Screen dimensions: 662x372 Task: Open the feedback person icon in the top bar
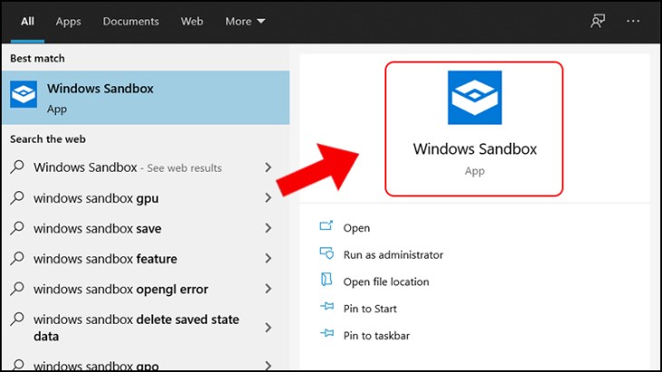click(598, 21)
